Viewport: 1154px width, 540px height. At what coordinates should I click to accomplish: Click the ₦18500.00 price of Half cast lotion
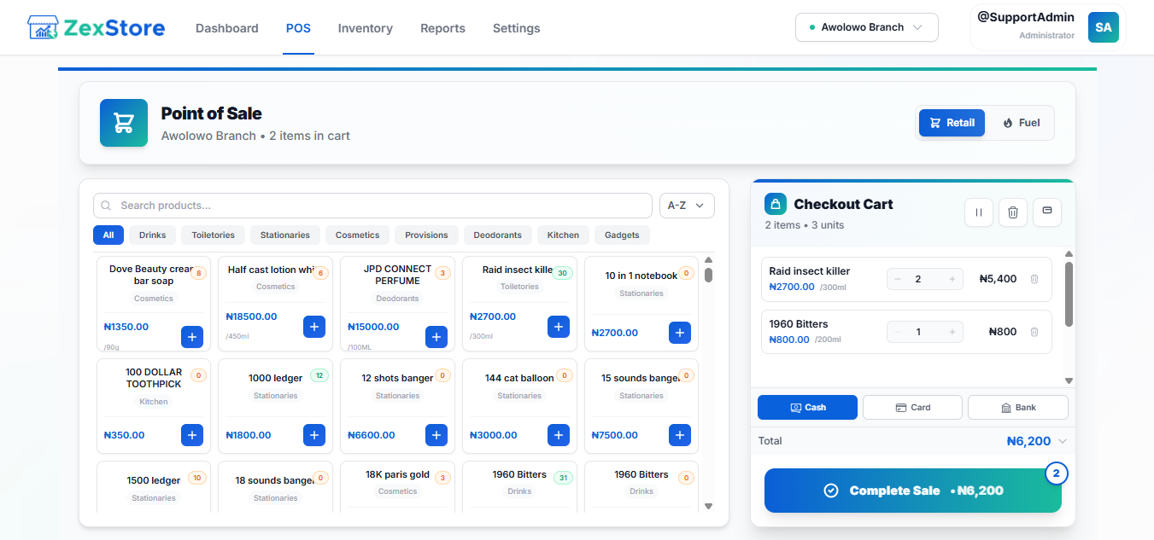pos(251,316)
